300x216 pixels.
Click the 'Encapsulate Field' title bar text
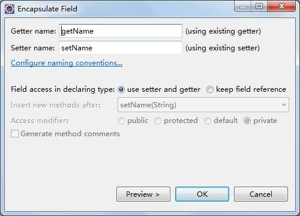tap(47, 9)
